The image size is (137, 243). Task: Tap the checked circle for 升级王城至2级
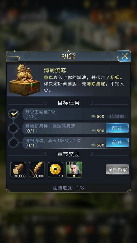(14, 114)
